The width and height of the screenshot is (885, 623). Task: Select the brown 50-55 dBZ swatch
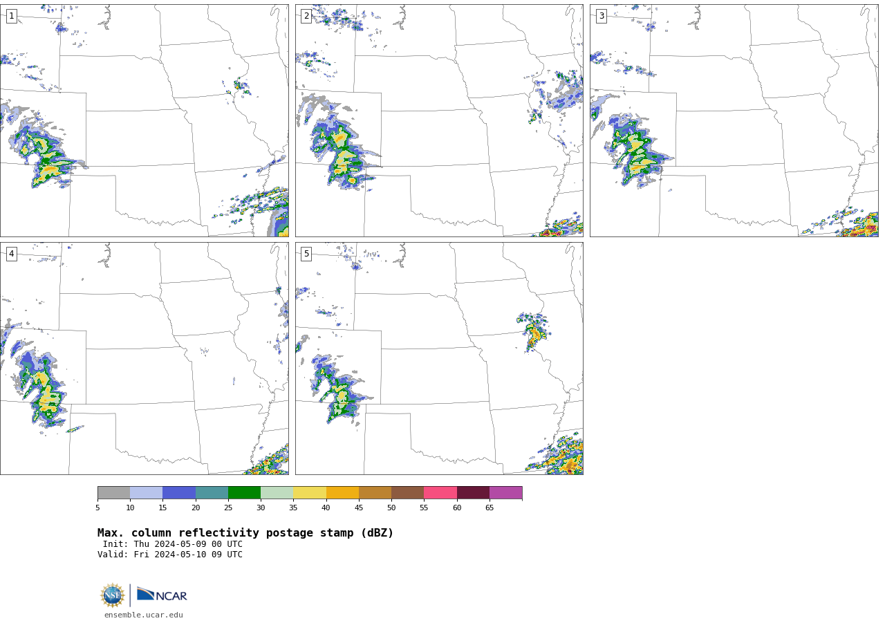[x=407, y=492]
